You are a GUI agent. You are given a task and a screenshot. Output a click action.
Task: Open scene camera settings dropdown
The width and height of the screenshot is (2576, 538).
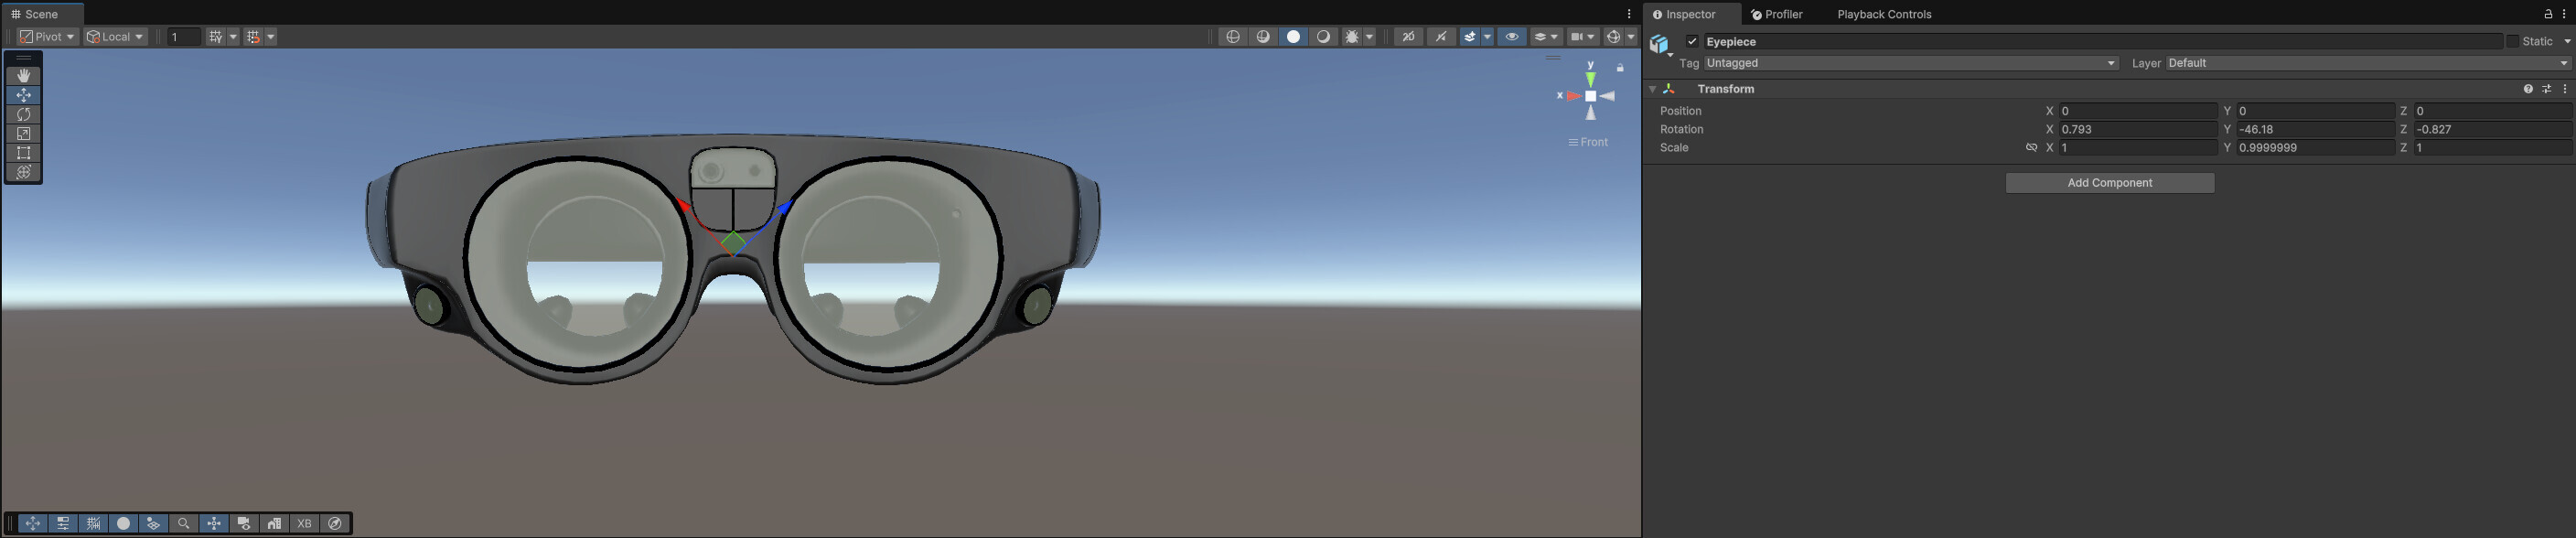pyautogui.click(x=1583, y=37)
